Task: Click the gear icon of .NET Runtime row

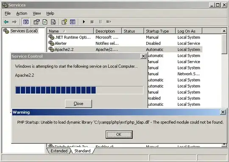Action: pyautogui.click(x=51, y=37)
